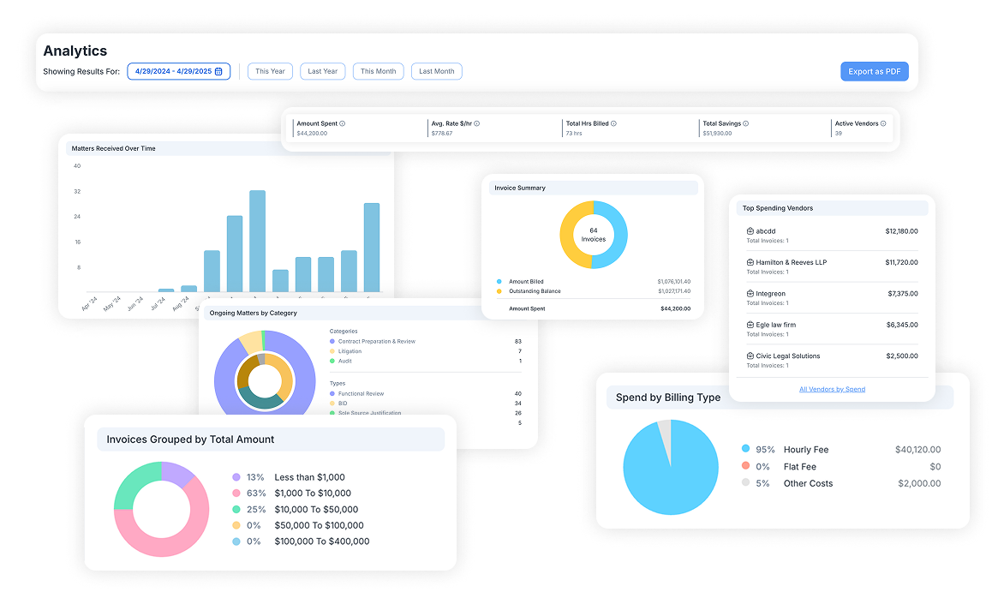Click Export as PDF button
This screenshot has width=998, height=604.
click(x=875, y=71)
